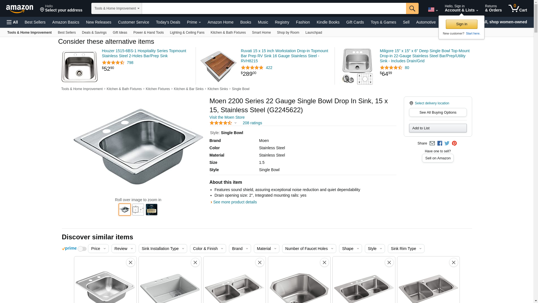
Task: Open the Color & Finish filter dropdown
Action: tap(208, 249)
